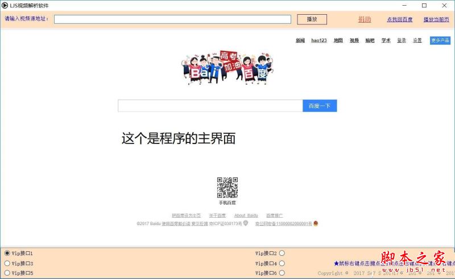Screen dimensions: 455x279
Task: Close the LJS视频解析软件 window
Action: click(444, 5)
